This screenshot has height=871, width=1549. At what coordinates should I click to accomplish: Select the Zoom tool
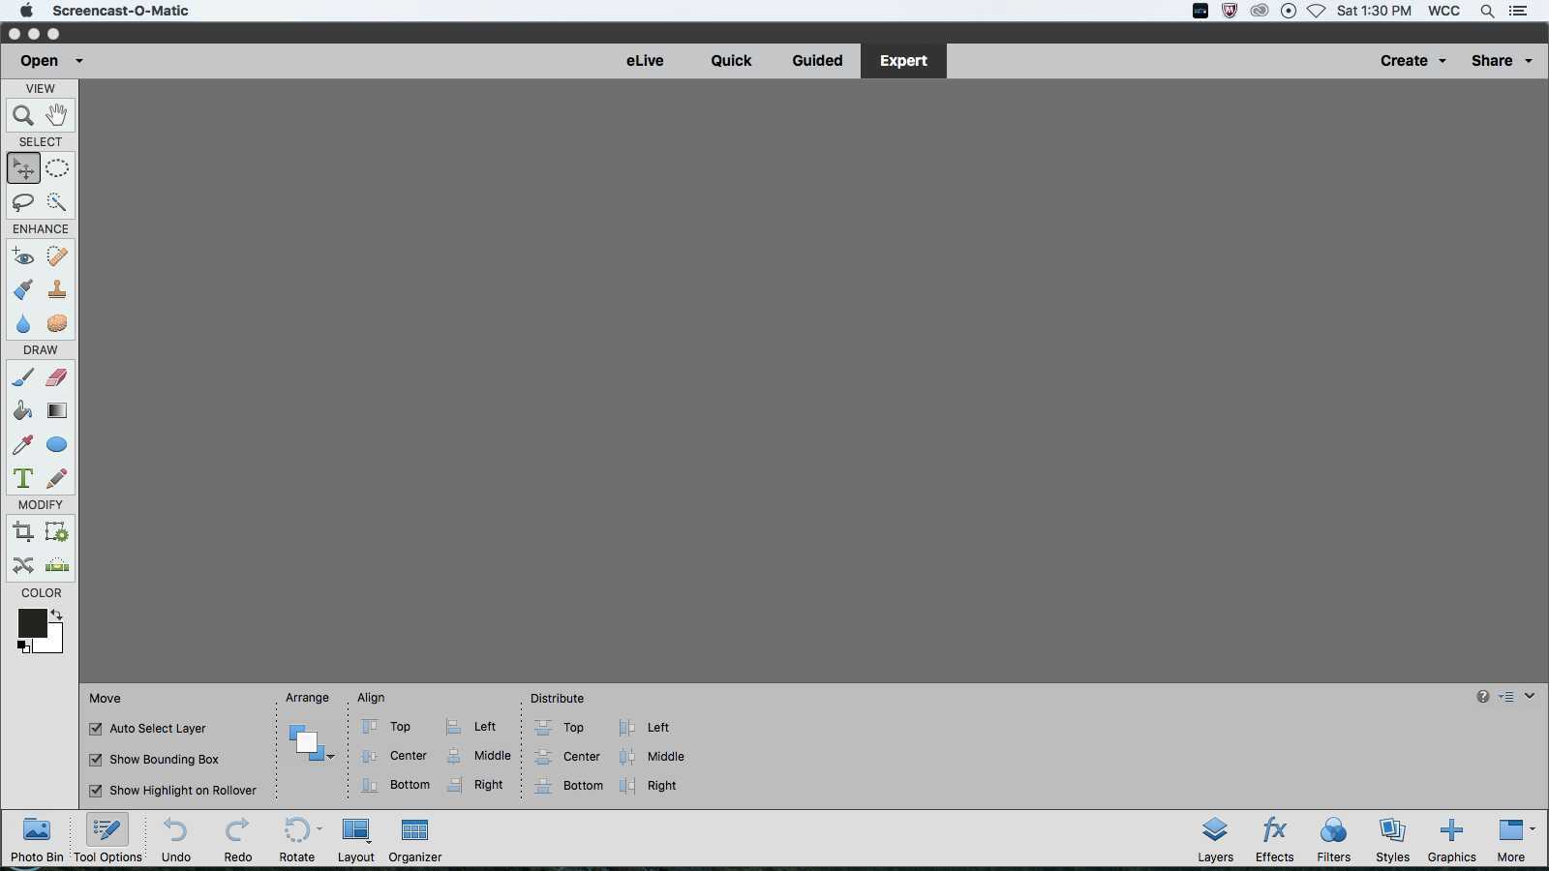pyautogui.click(x=23, y=116)
